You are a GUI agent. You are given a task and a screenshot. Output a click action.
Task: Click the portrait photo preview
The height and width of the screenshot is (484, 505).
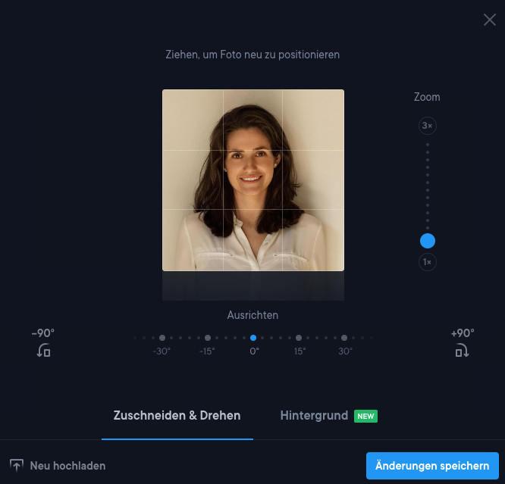(253, 180)
